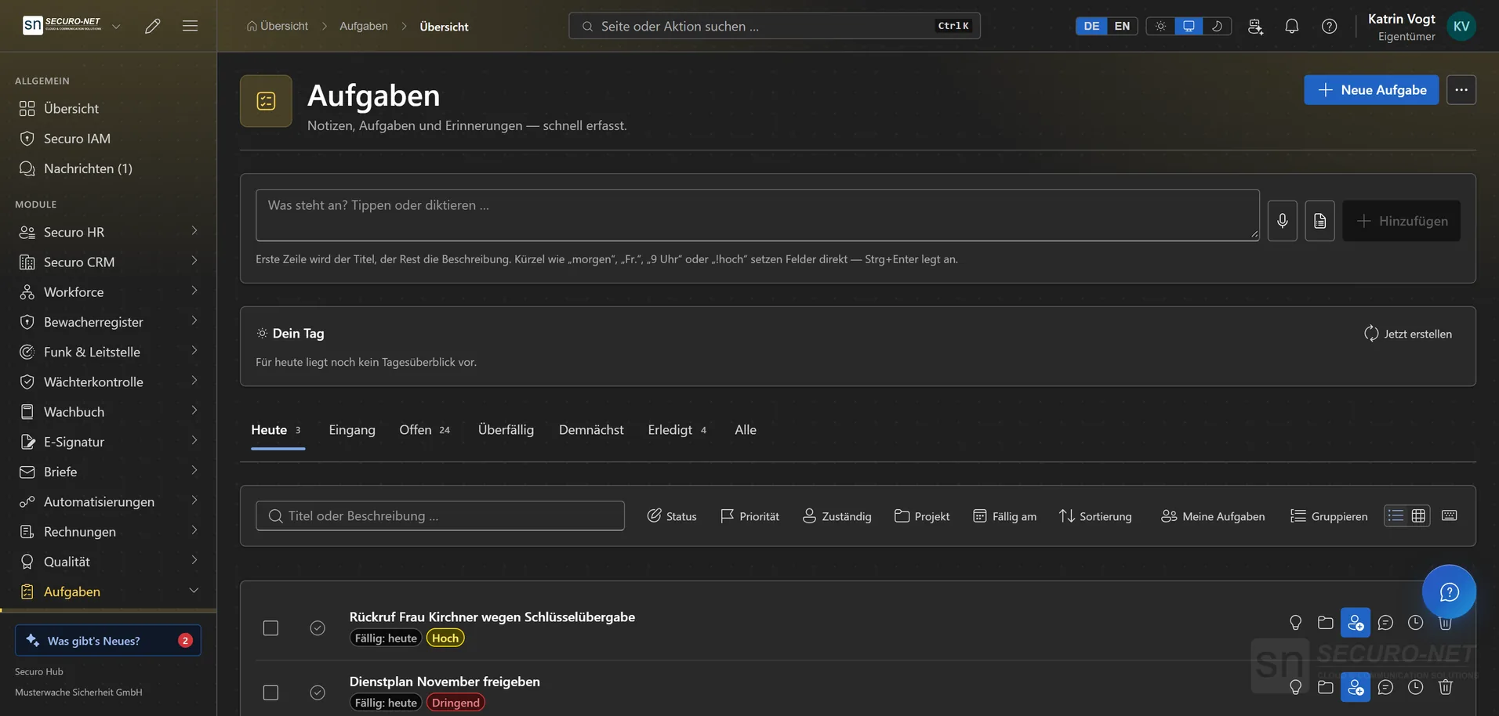Click the lightbulb icon on Rückruf Frau Kirchner

[x=1296, y=623]
